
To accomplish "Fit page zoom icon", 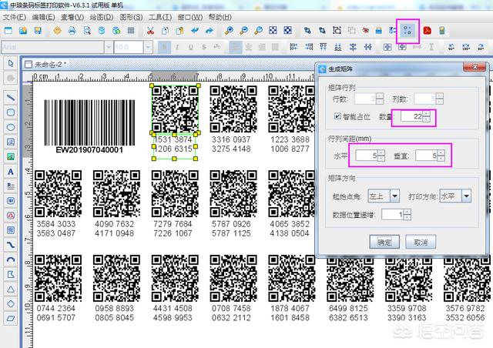I will (273, 31).
